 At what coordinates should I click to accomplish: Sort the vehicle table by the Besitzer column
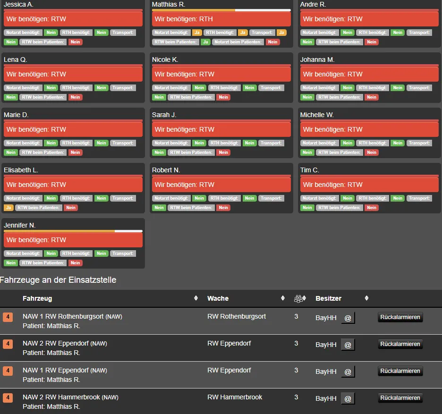click(x=328, y=298)
